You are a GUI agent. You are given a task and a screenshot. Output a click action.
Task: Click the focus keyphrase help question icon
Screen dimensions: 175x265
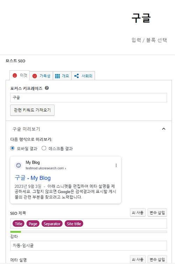47,88
